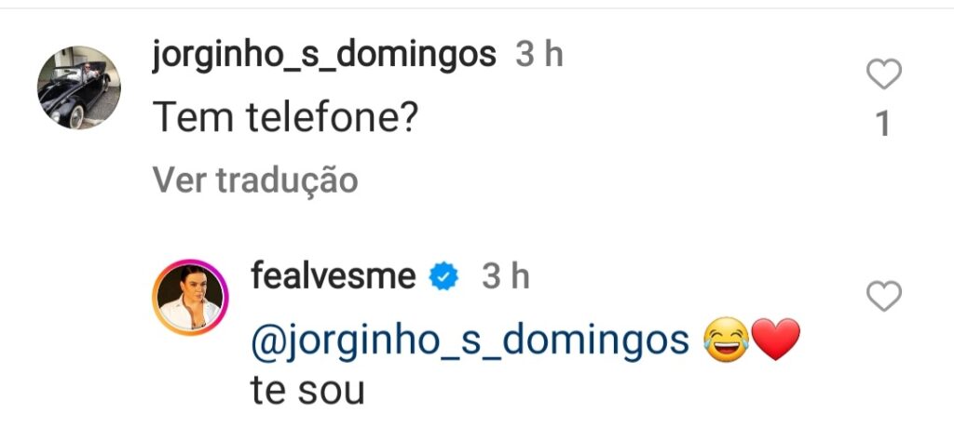Click the word "tradução" under the comment

pos(287,180)
